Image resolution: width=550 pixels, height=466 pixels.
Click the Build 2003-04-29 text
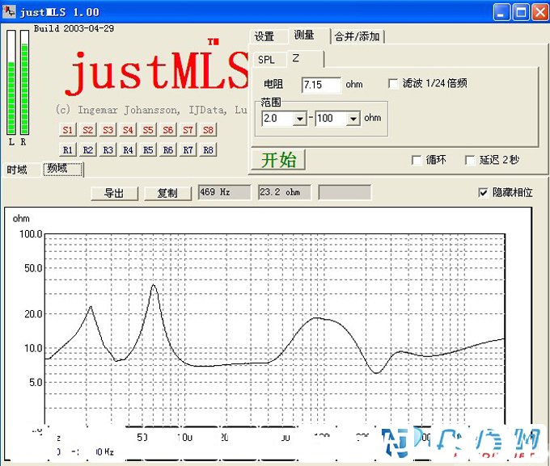click(74, 28)
